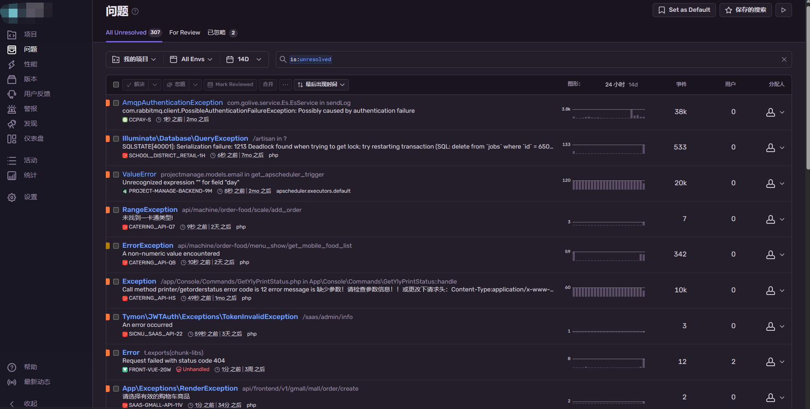Open the 14D time range dropdown

(x=244, y=59)
